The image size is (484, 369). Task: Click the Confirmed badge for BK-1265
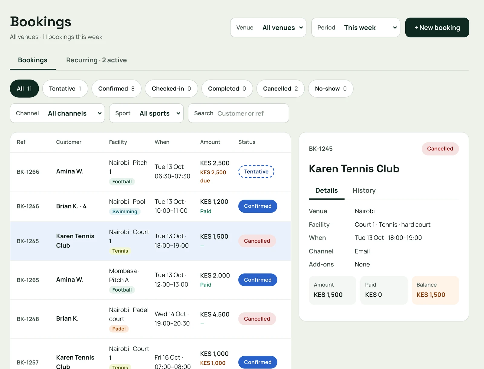point(258,280)
